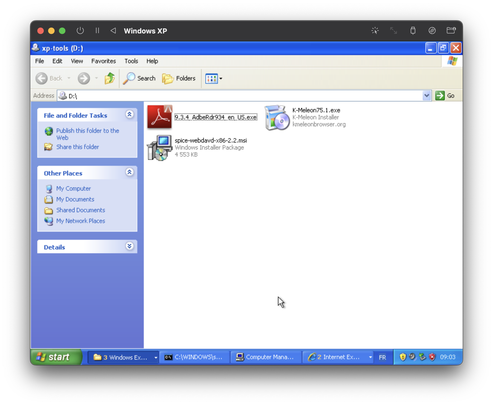Image resolution: width=493 pixels, height=405 pixels.
Task: Open the Favorites menu
Action: [x=104, y=61]
